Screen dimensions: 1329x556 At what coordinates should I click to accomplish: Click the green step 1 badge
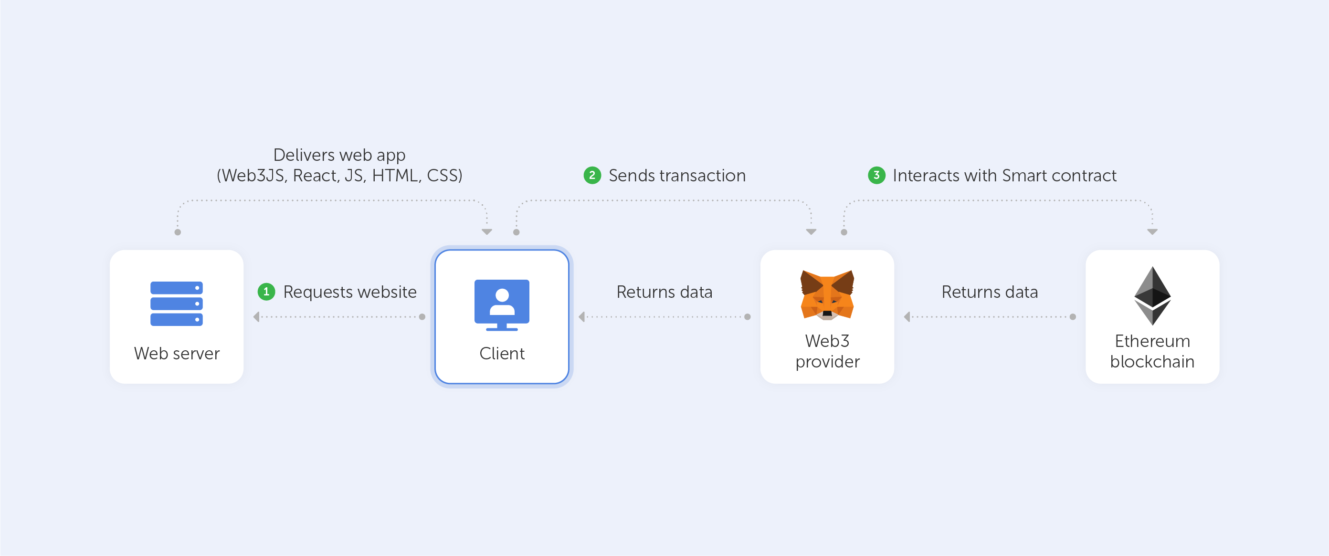click(x=266, y=292)
